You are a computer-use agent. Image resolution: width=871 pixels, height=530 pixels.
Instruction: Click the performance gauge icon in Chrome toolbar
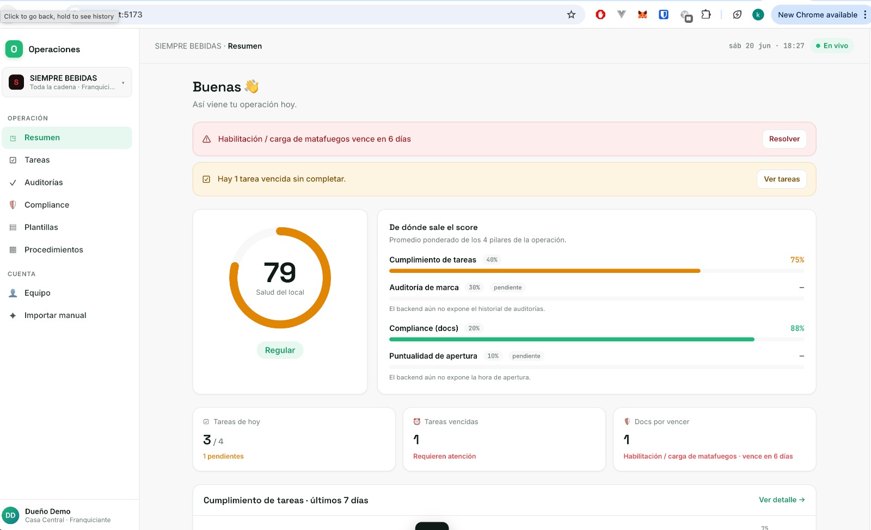click(737, 15)
